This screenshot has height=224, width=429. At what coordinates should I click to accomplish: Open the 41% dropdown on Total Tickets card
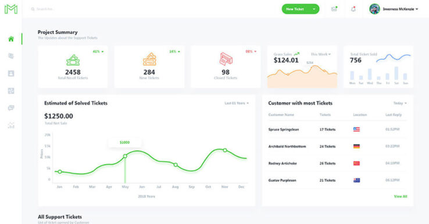(98, 51)
